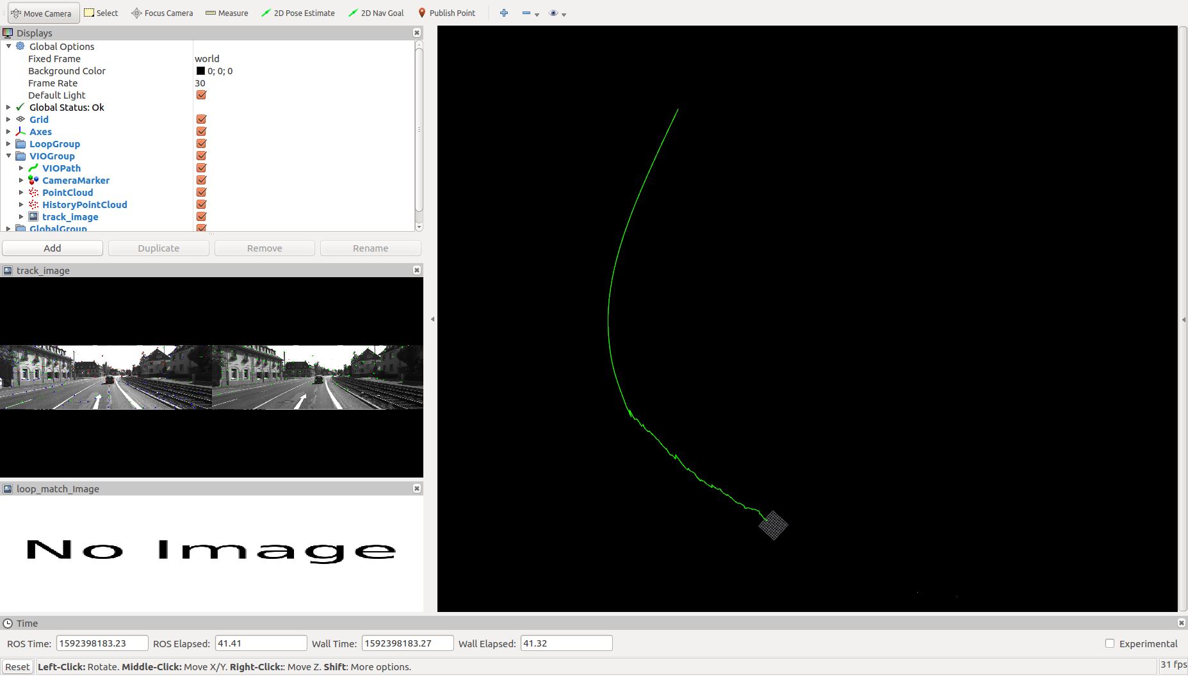Click the Remove display button
The width and height of the screenshot is (1188, 676).
click(x=264, y=248)
